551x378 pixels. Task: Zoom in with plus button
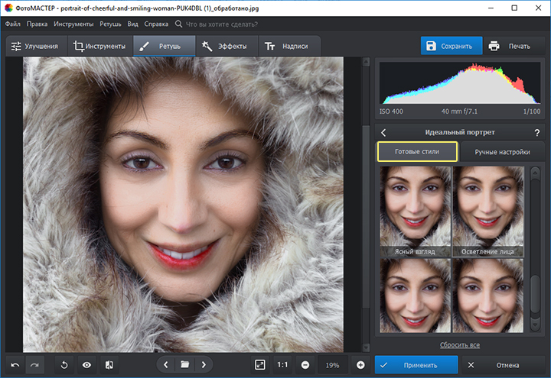pyautogui.click(x=360, y=365)
